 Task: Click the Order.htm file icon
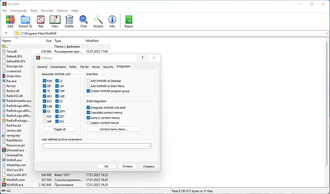coord(4,76)
